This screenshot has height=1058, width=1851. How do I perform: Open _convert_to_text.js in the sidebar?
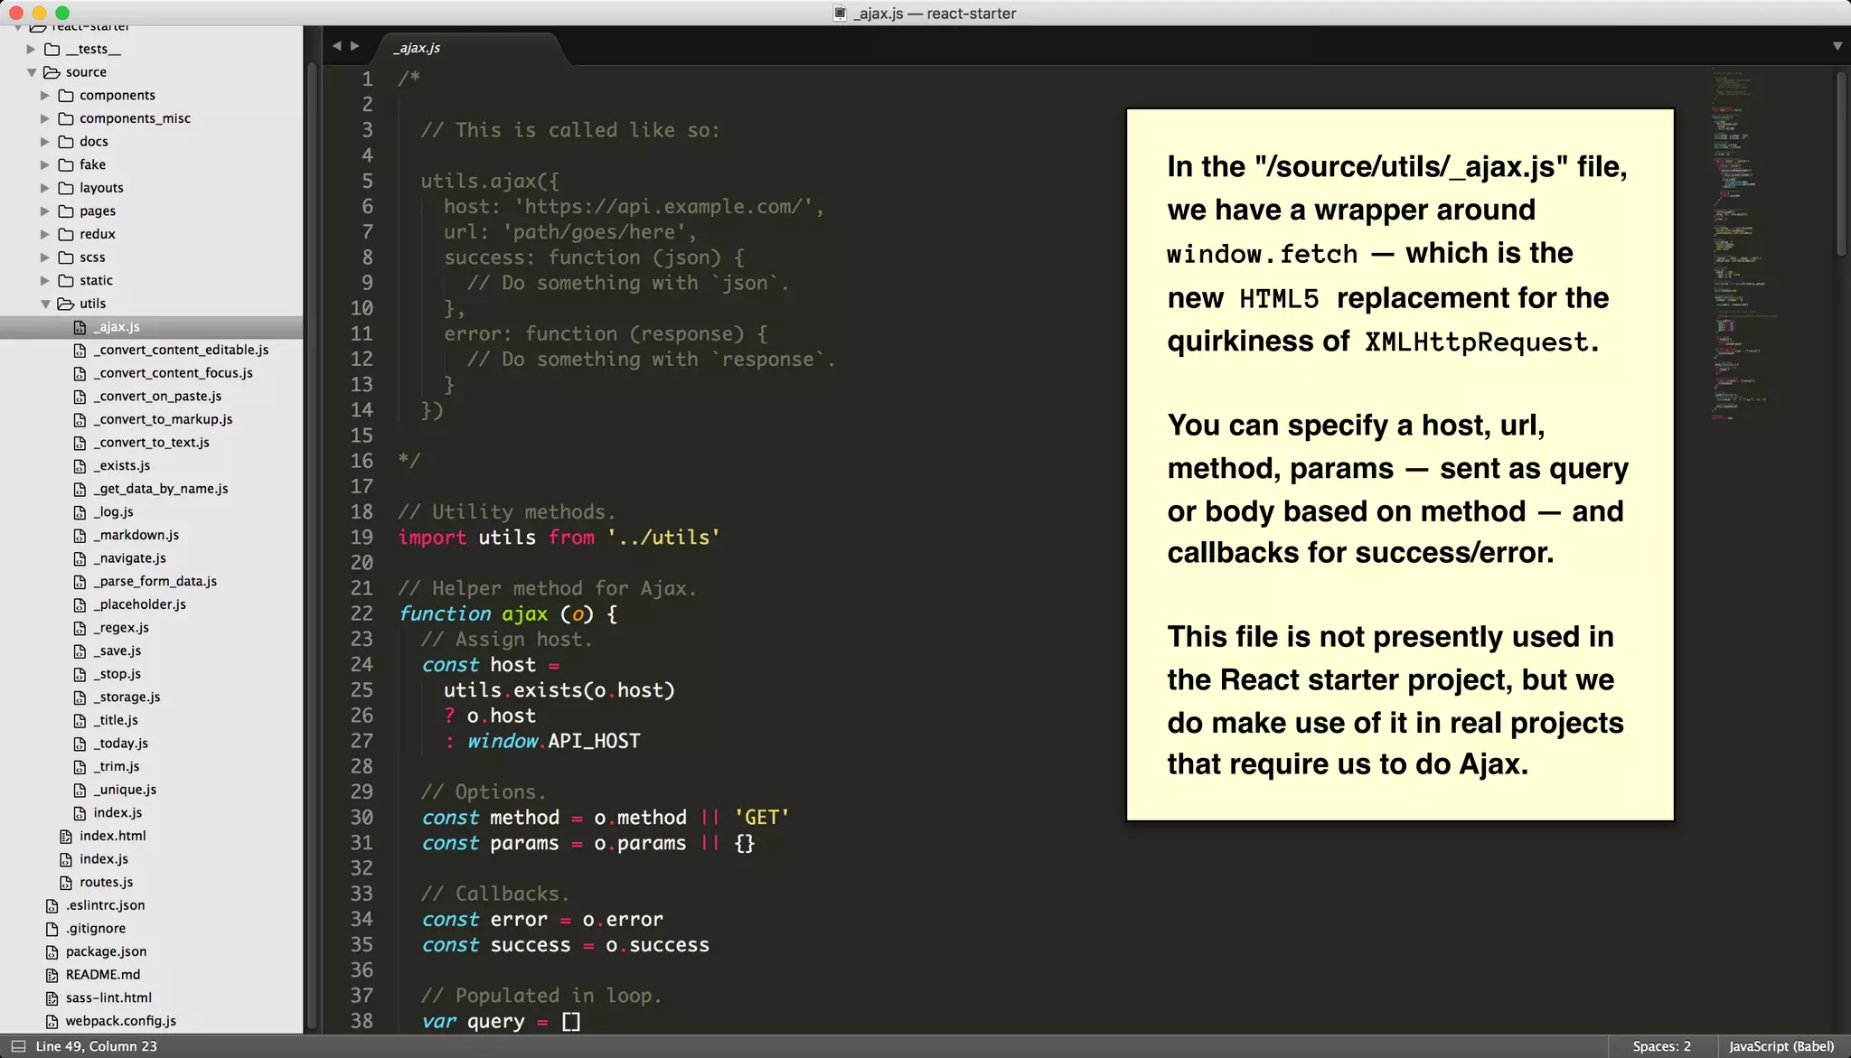(x=152, y=443)
